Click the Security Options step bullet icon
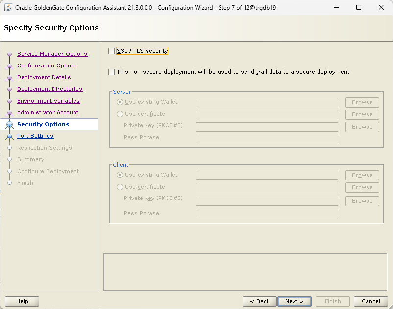This screenshot has height=309, width=393. click(x=9, y=124)
